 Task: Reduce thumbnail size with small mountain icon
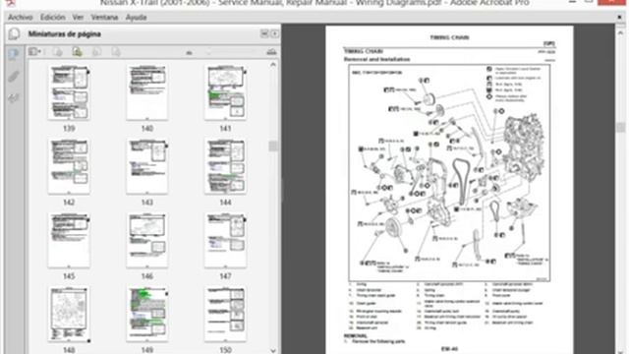189,52
